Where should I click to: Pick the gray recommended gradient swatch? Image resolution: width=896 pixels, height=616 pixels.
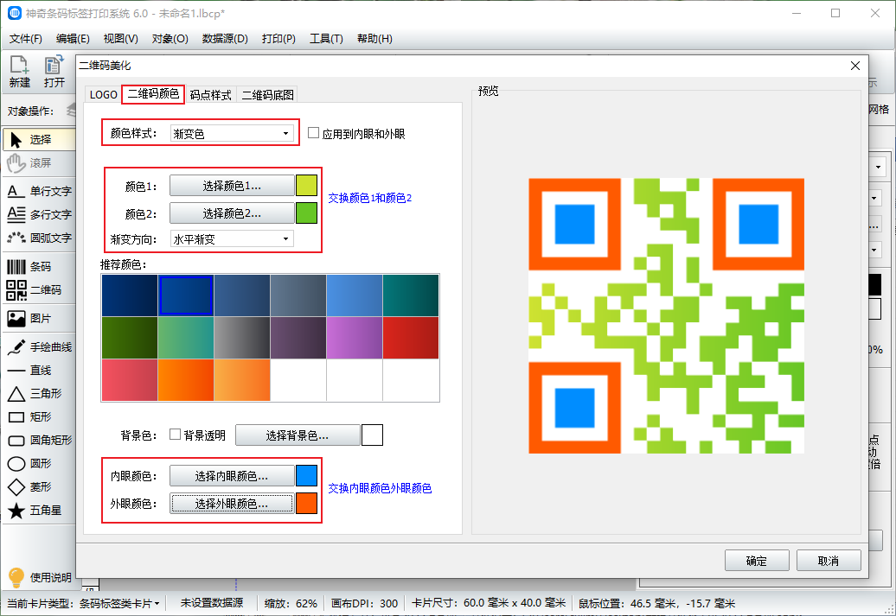pos(242,338)
